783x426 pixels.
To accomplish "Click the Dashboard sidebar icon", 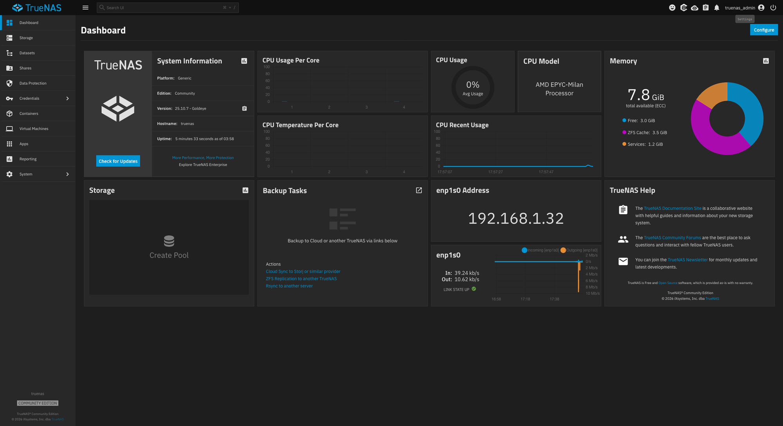I will tap(9, 23).
